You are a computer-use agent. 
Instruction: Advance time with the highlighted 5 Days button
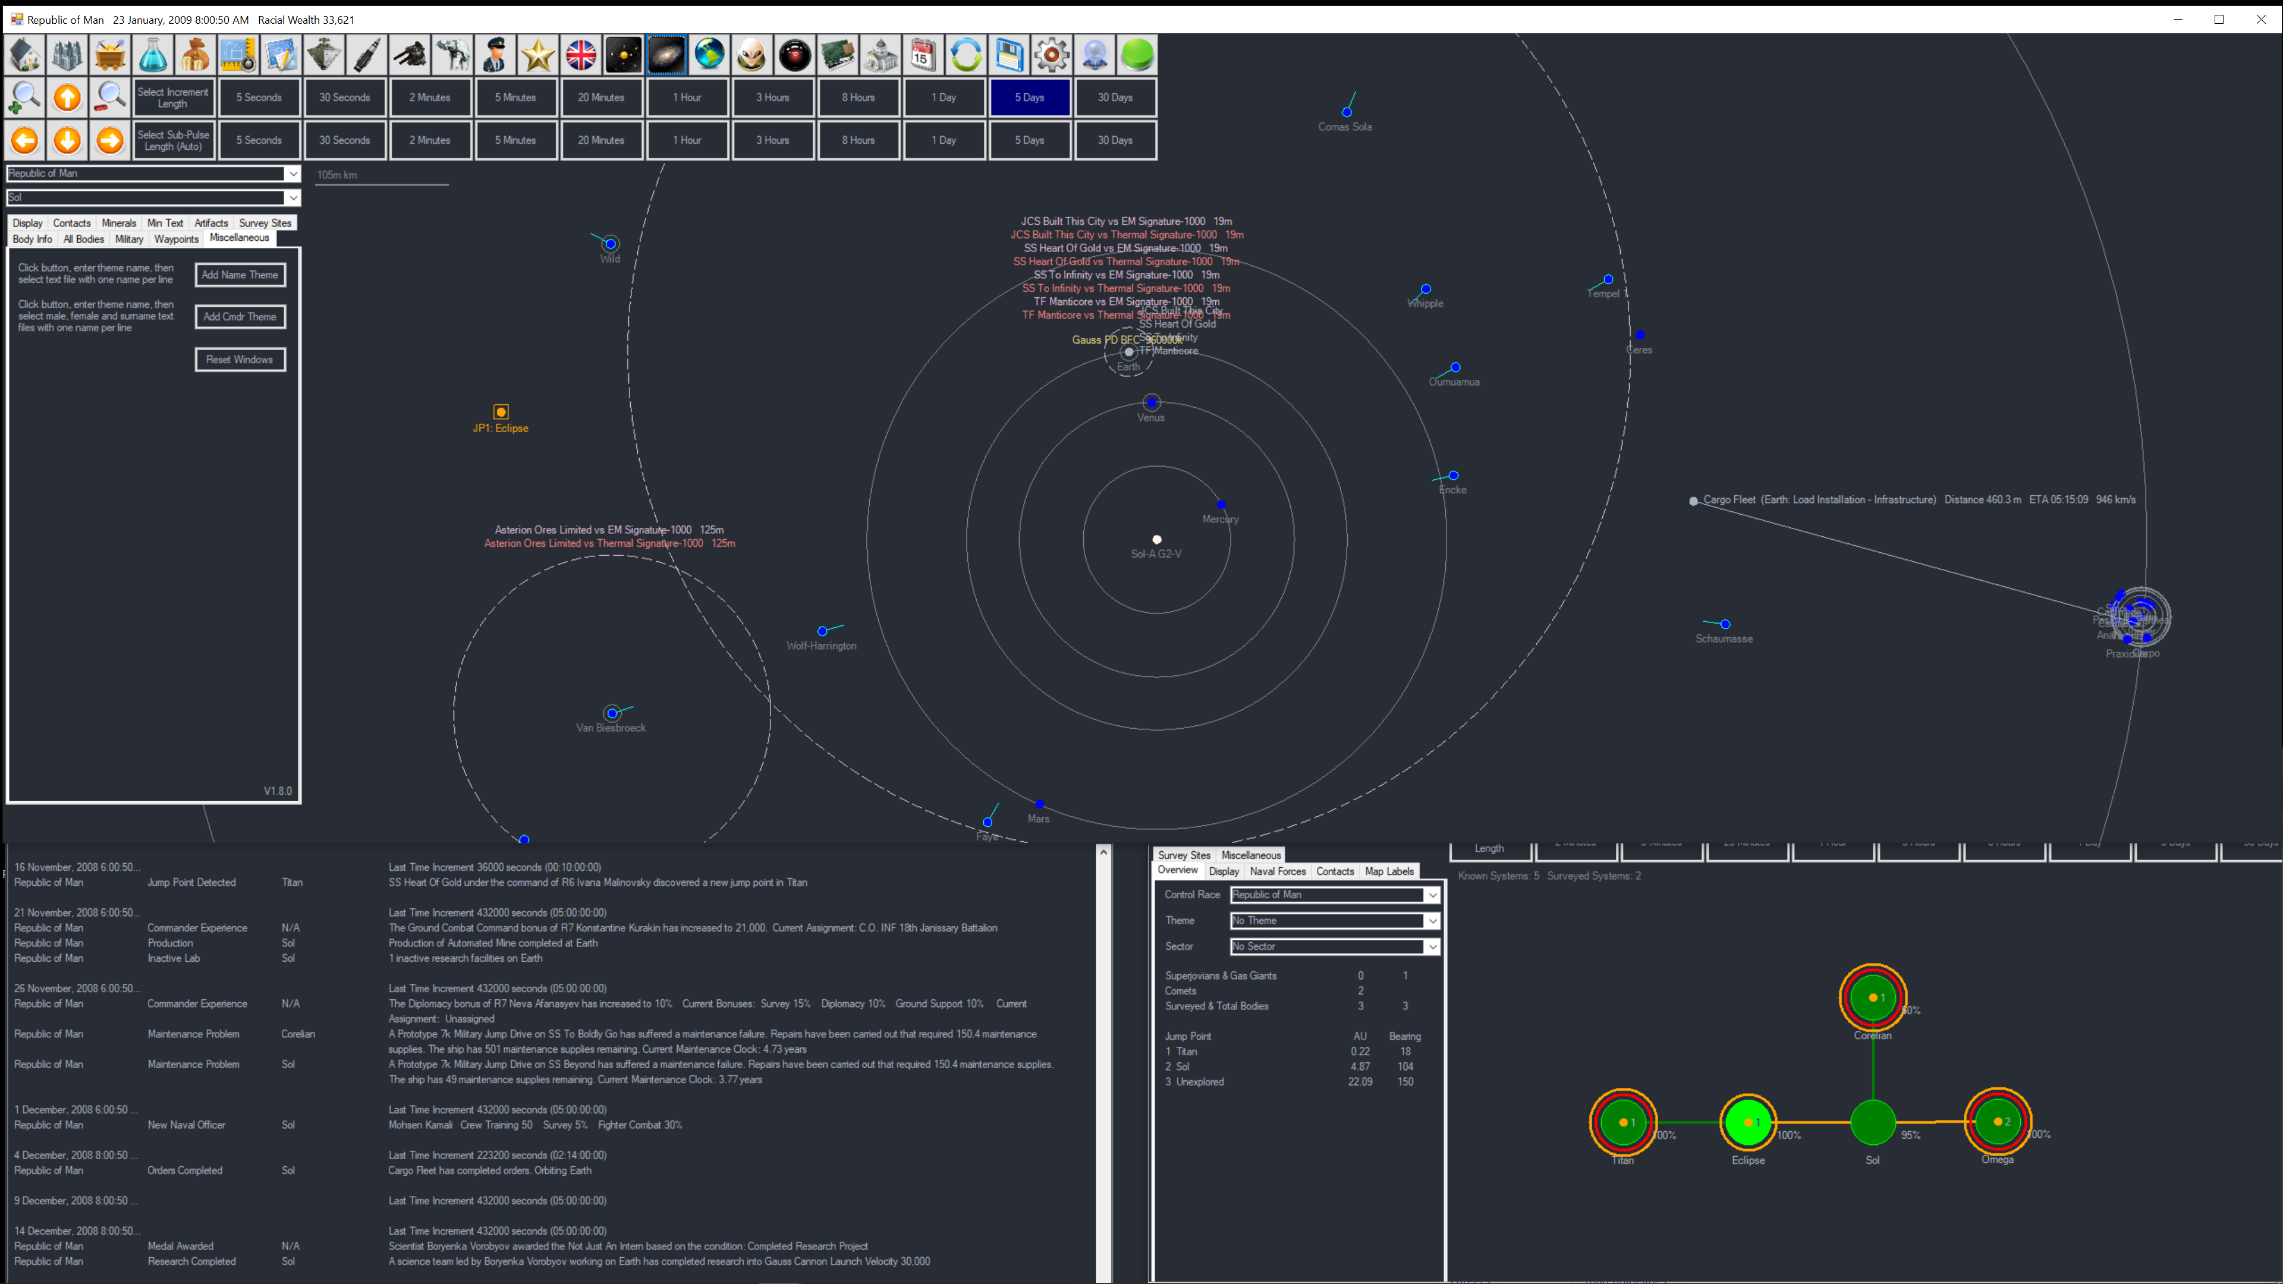[1030, 97]
